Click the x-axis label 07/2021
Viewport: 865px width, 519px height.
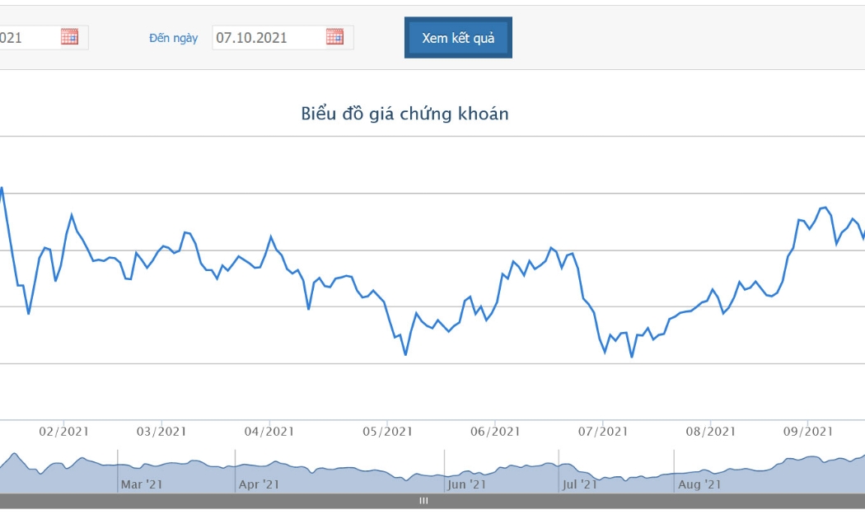click(x=603, y=432)
